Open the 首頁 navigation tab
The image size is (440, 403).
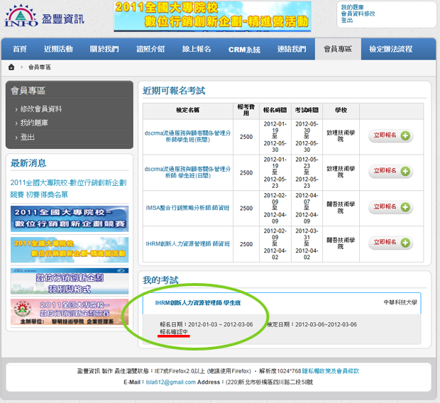[19, 49]
